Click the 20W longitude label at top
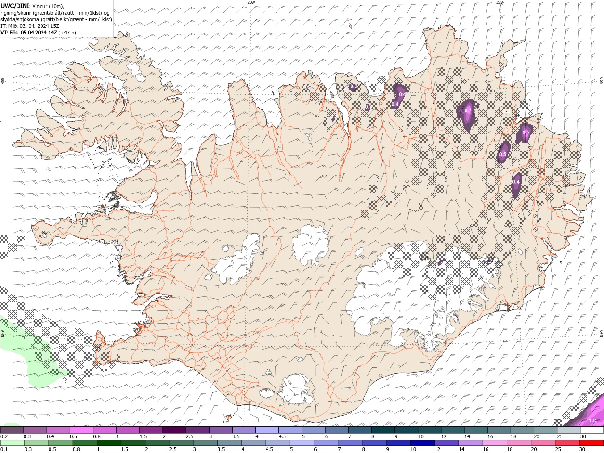Viewport: 604px width, 453px height. point(251,2)
